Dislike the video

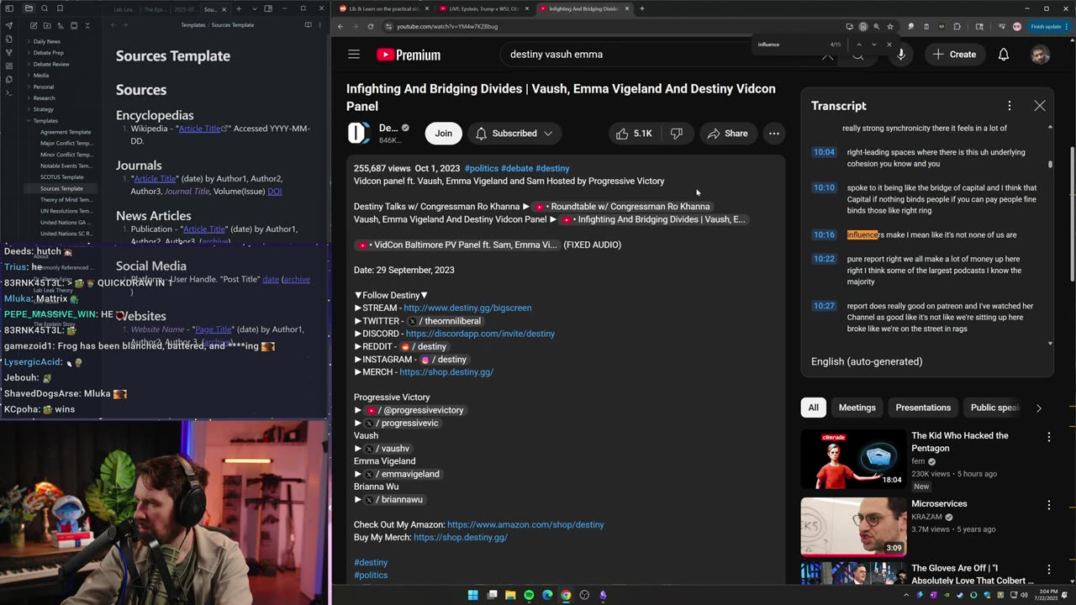pyautogui.click(x=677, y=134)
